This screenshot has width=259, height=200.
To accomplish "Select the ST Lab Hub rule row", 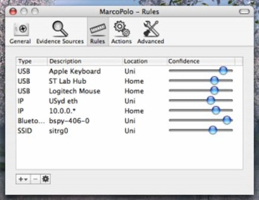I will (129, 81).
